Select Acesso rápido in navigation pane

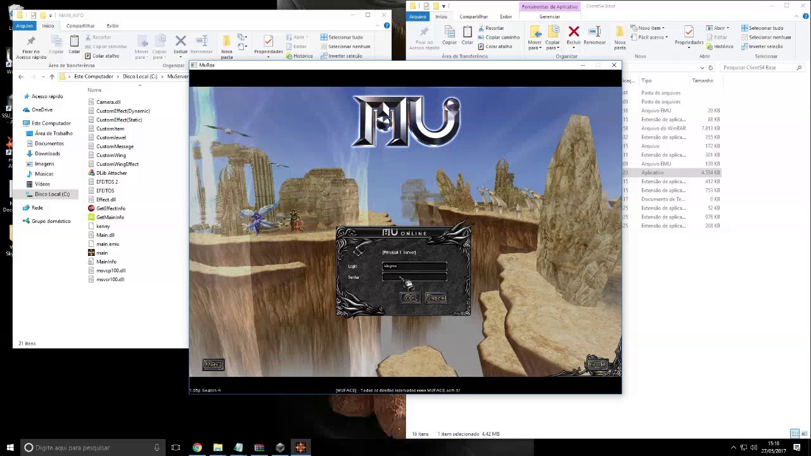pos(47,96)
